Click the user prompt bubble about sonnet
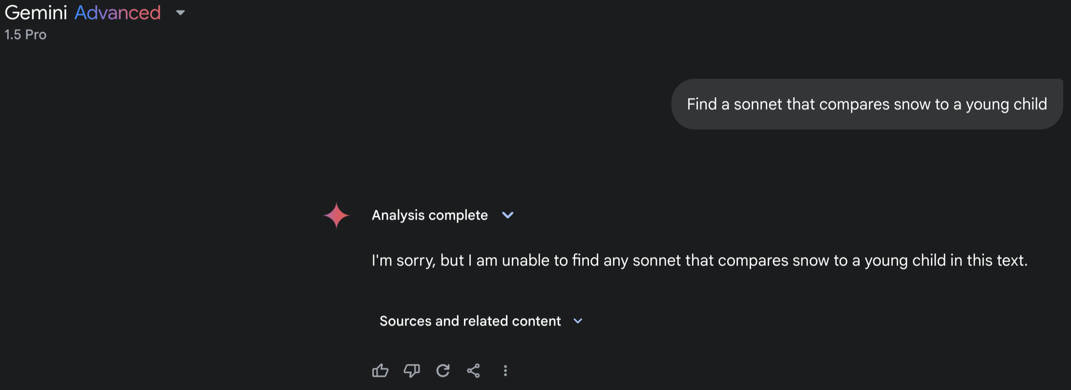This screenshot has height=390, width=1071. (x=866, y=104)
